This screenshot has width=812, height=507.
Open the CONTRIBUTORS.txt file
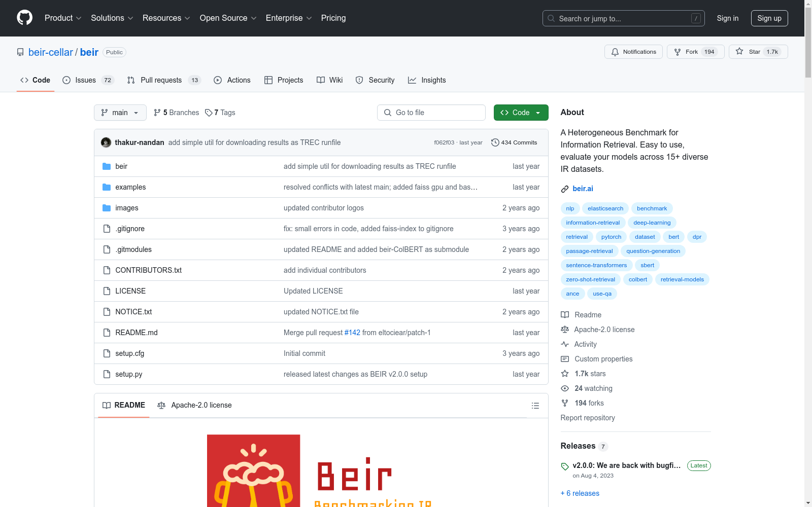pos(149,270)
